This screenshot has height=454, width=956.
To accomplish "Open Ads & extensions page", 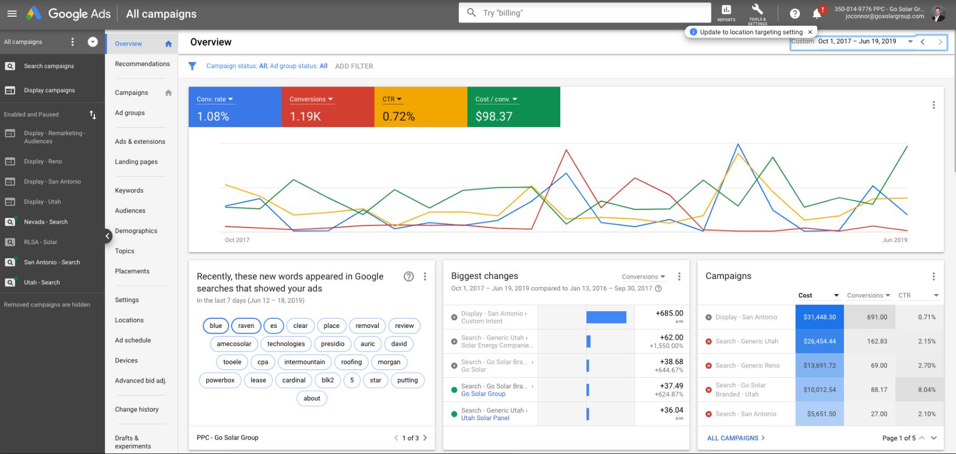I will [140, 142].
